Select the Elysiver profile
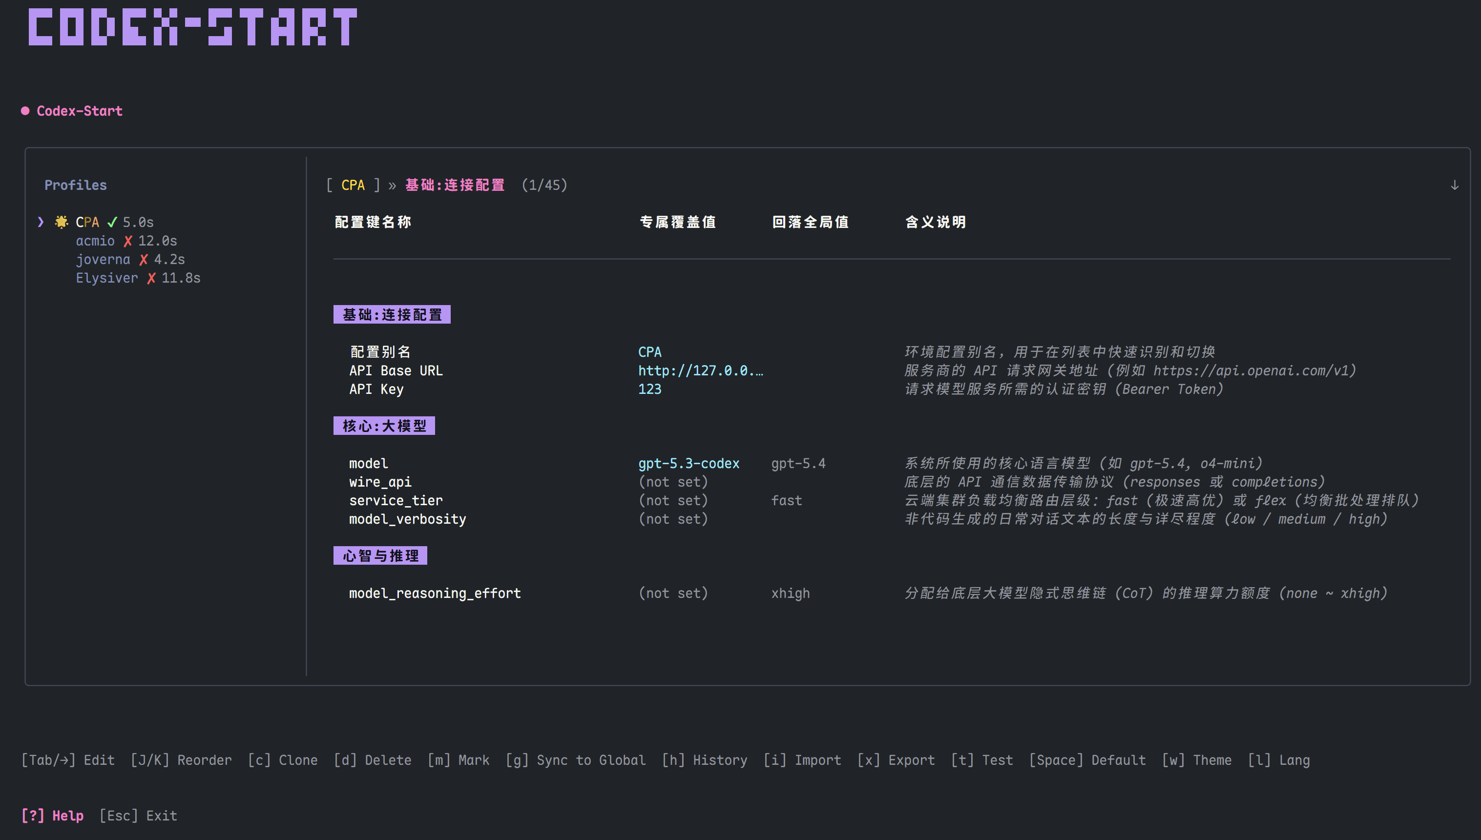 click(x=107, y=278)
